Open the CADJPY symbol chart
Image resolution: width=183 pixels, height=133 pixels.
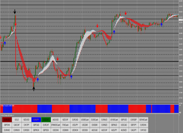134,130
